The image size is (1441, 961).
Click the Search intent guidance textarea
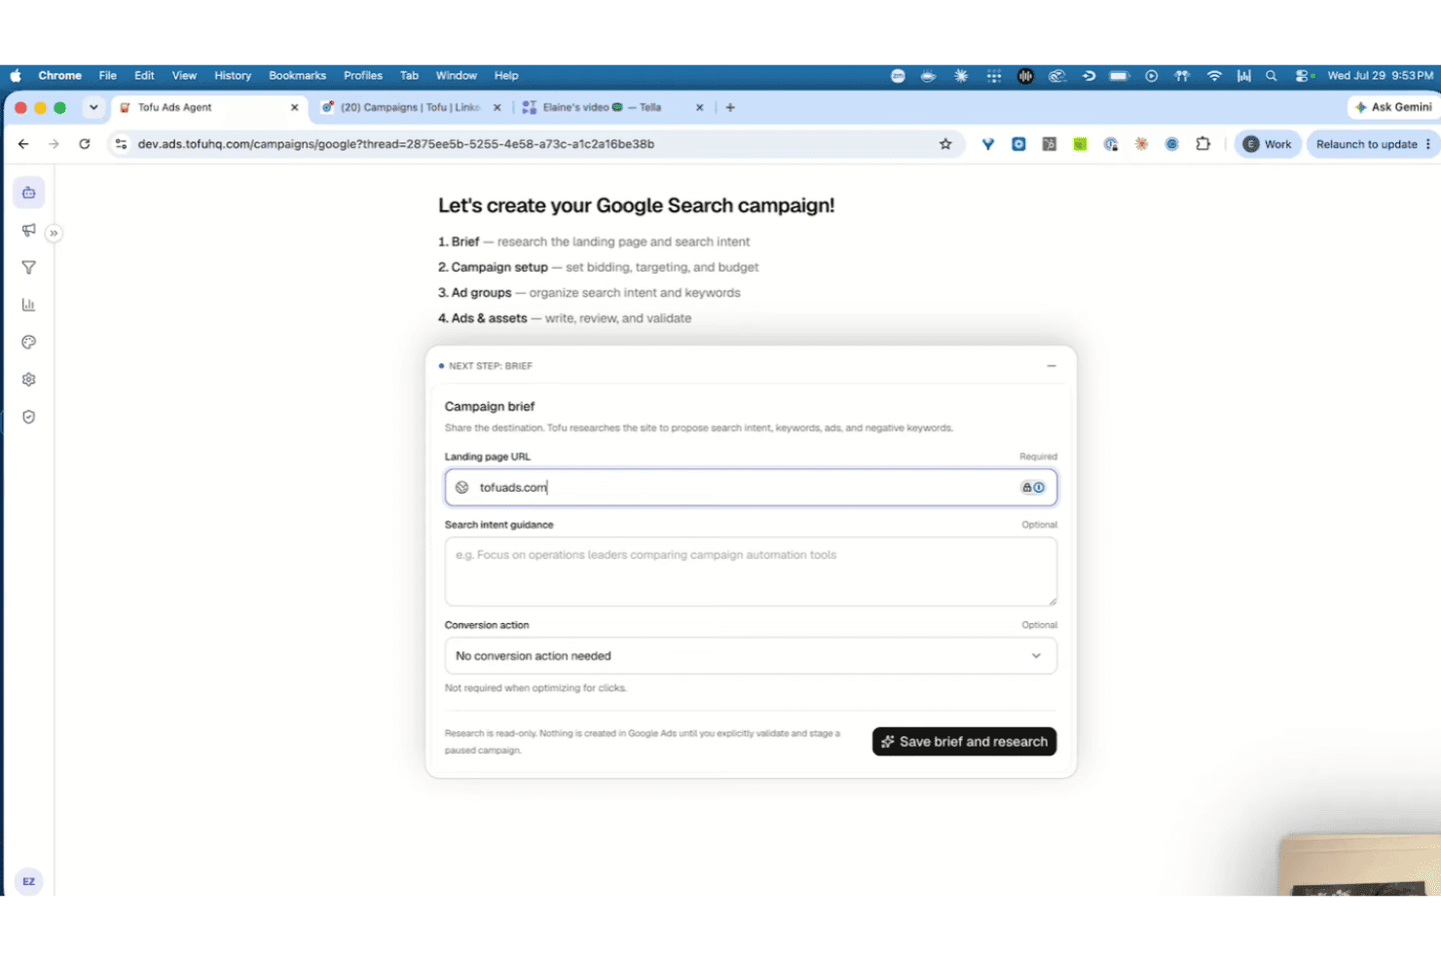pyautogui.click(x=751, y=572)
